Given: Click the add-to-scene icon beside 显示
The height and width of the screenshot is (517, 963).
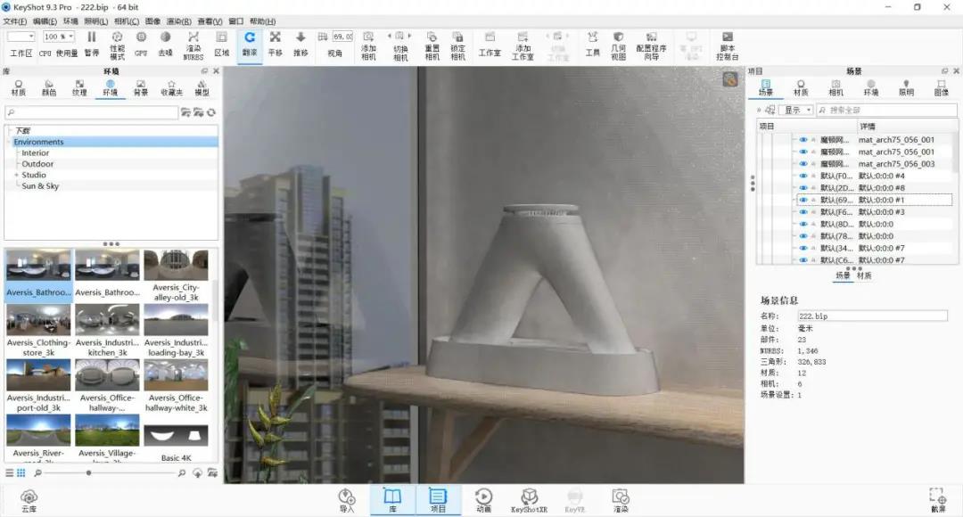Looking at the screenshot, I should click(x=770, y=110).
